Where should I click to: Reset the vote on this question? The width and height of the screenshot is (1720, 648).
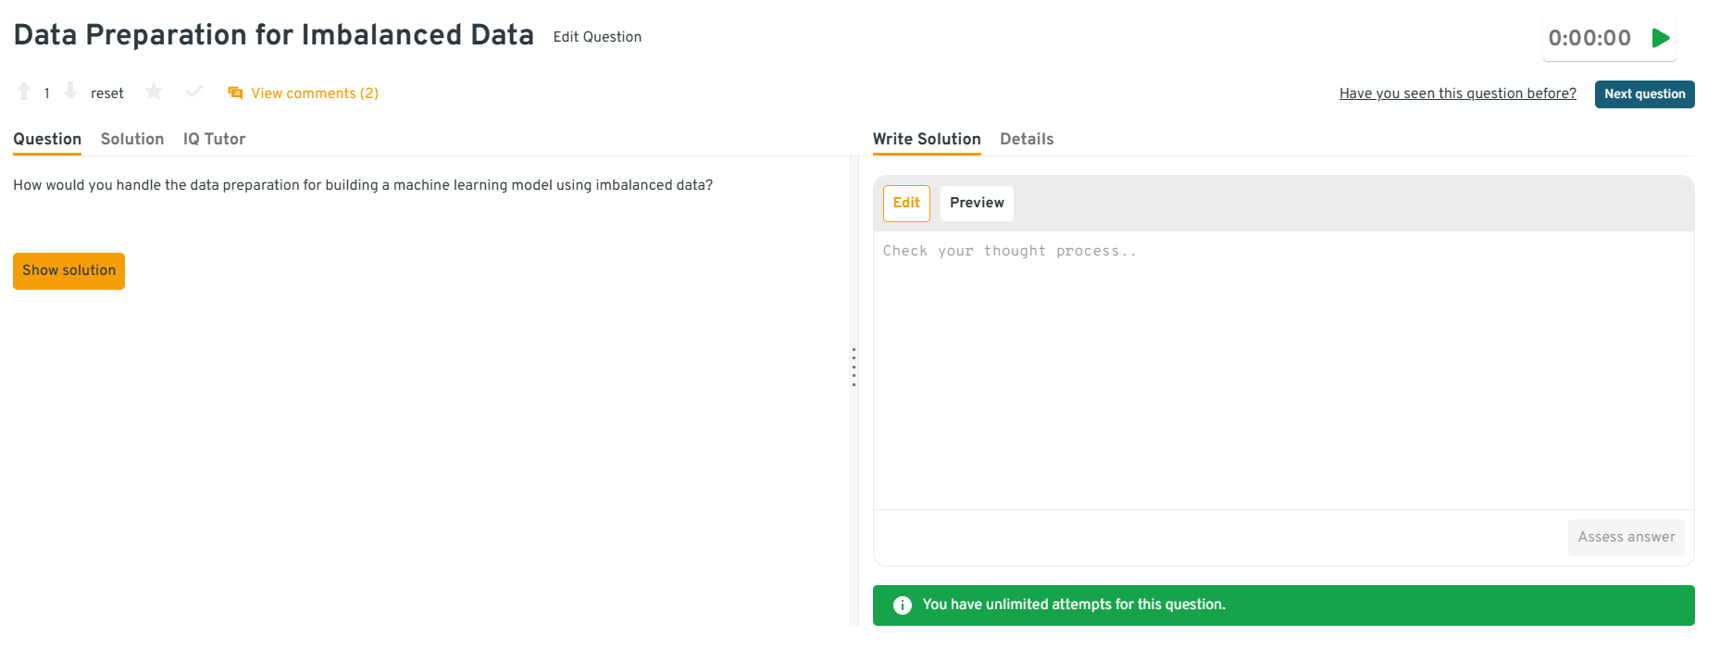tap(106, 93)
